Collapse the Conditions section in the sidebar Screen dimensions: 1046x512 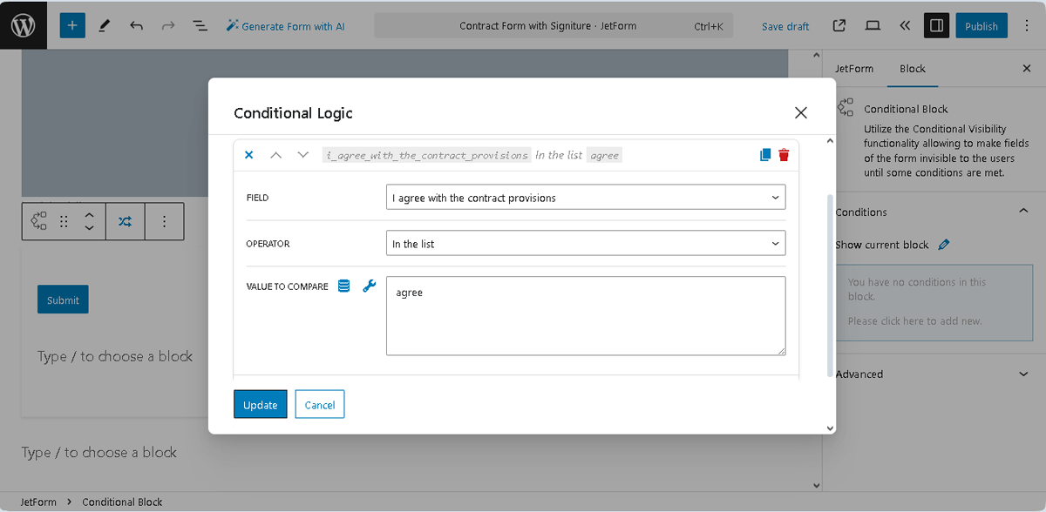pyautogui.click(x=1023, y=212)
